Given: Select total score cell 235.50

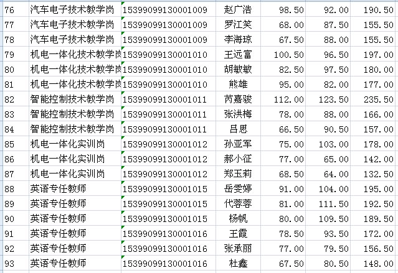Looking at the screenshot, I should 376,99.
